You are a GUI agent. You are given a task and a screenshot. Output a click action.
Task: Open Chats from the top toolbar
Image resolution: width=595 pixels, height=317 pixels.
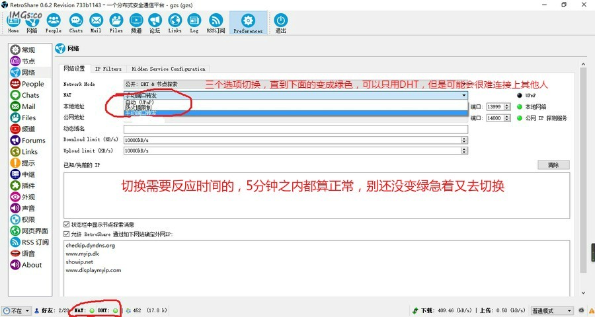point(75,22)
